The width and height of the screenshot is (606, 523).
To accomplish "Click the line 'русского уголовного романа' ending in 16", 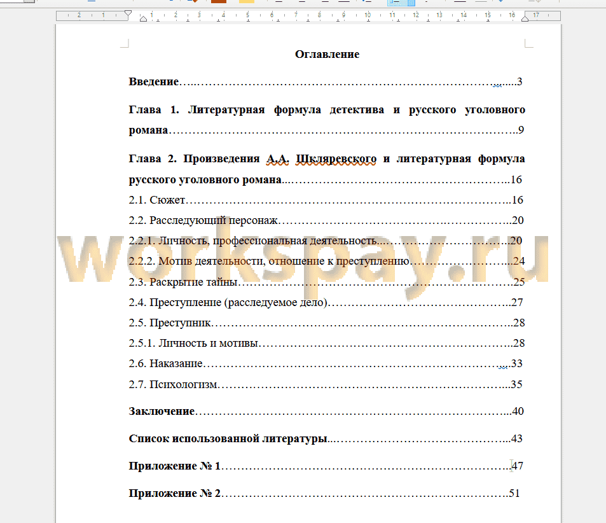I will (326, 179).
